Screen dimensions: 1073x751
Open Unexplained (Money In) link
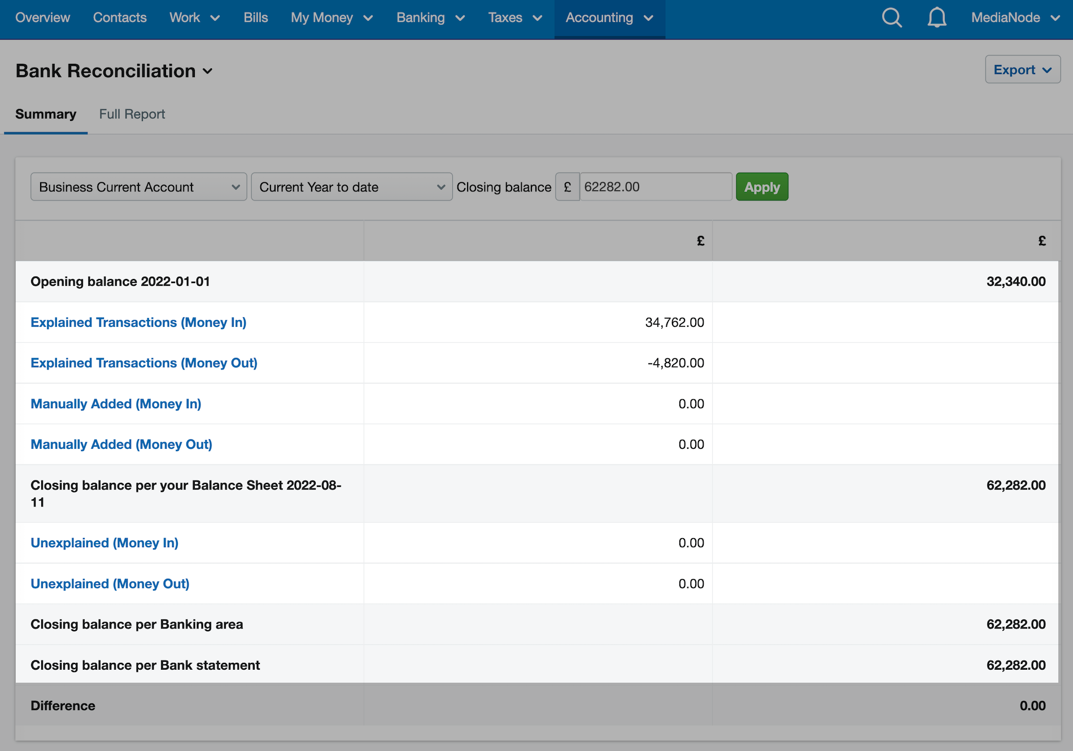[104, 543]
